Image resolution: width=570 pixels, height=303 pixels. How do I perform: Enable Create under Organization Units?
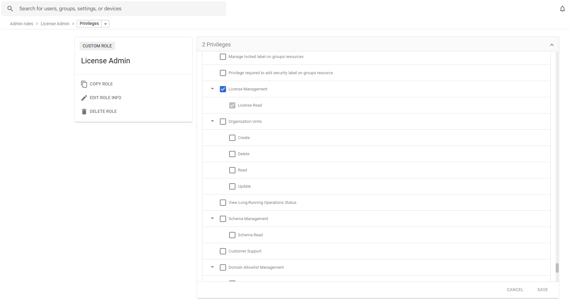click(232, 138)
